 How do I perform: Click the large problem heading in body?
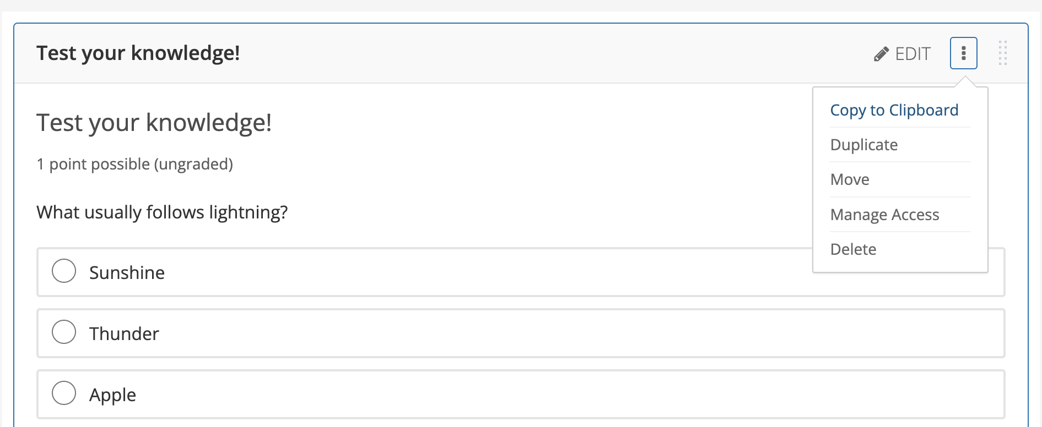pyautogui.click(x=154, y=122)
